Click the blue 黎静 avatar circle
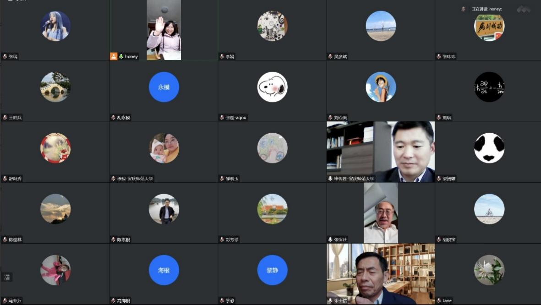The image size is (541, 305). tap(272, 270)
